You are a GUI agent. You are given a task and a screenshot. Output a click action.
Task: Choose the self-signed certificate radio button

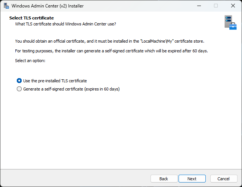pos(19,89)
